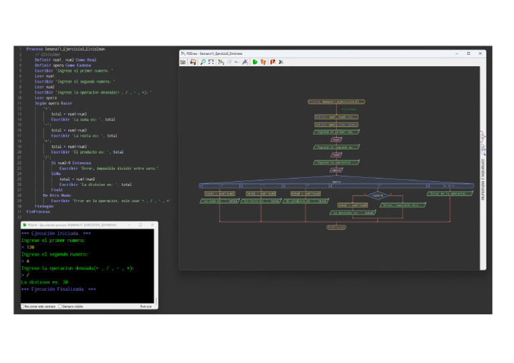Select the 'total ← num1+num2' block in diagram
The height and width of the screenshot is (363, 514).
point(220,193)
